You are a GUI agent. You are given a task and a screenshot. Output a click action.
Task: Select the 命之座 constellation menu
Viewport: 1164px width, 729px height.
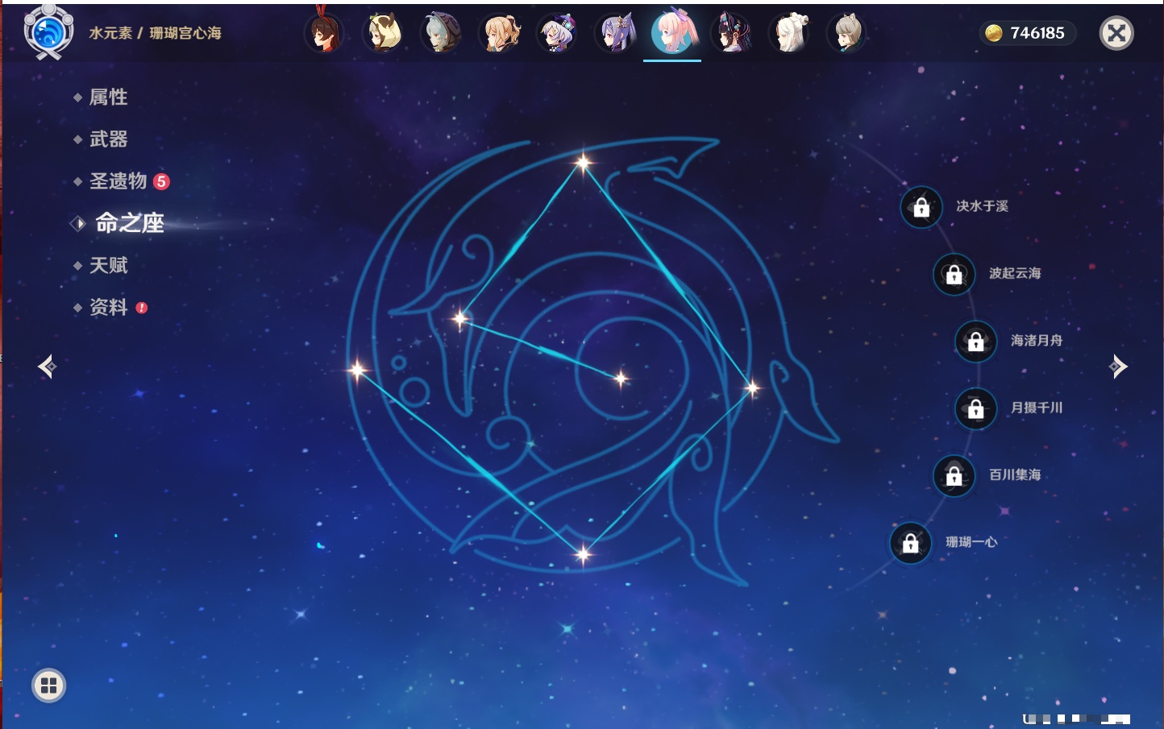[129, 223]
